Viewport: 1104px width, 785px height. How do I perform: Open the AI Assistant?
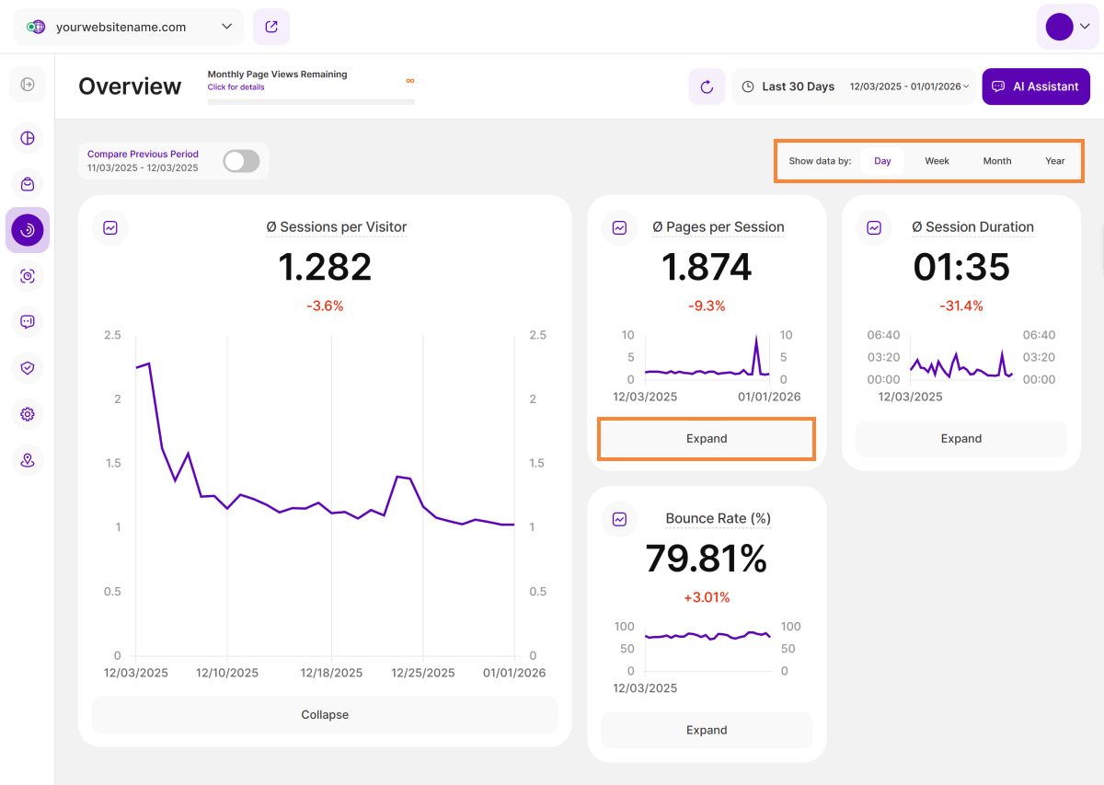[x=1036, y=87]
